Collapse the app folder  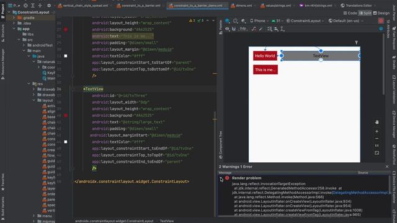14,29
